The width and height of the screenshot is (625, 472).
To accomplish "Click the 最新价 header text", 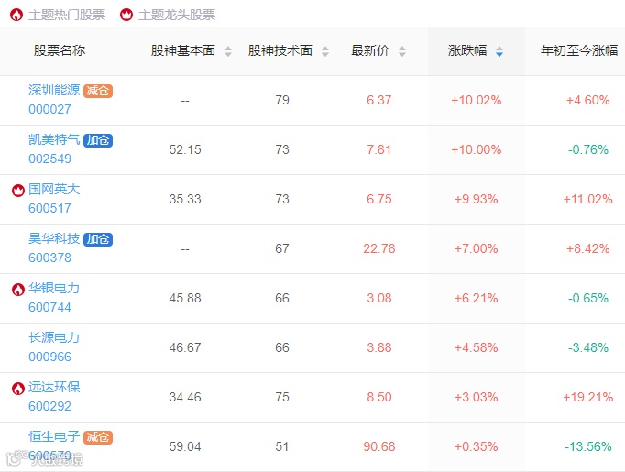I will [370, 50].
